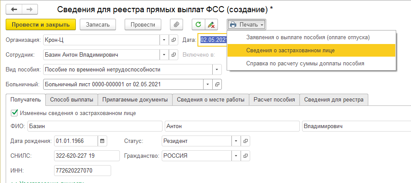Screen dimensions: 411x183
Task: Open calendar for Дата рождения
Action: point(102,141)
